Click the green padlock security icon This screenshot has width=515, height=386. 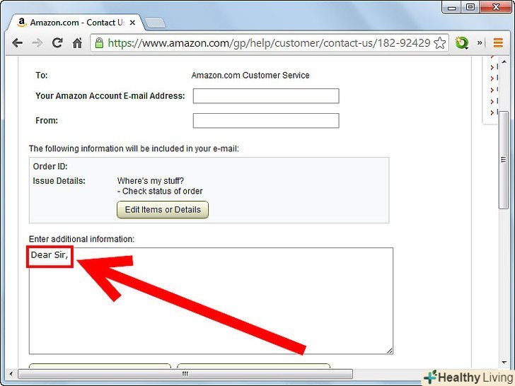pyautogui.click(x=99, y=42)
